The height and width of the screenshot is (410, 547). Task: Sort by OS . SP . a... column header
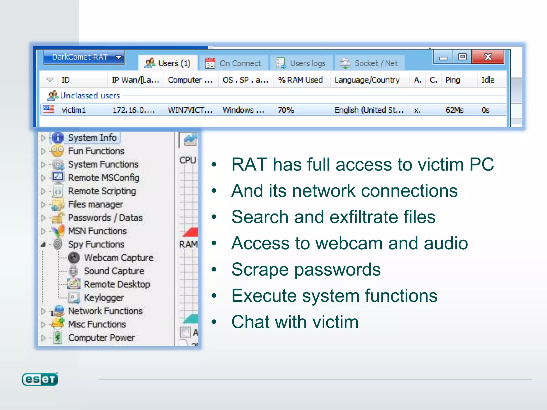pyautogui.click(x=245, y=80)
